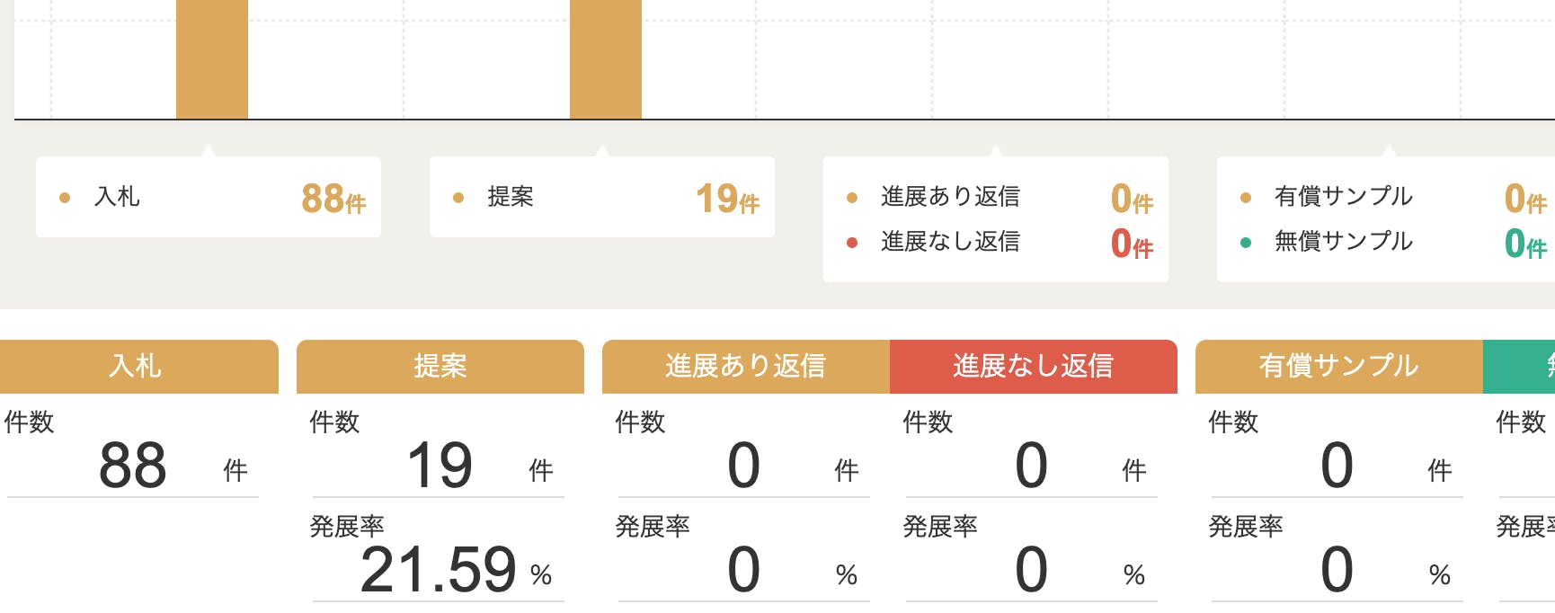Click the red dot beside 進展なし返信
Image resolution: width=1555 pixels, height=613 pixels.
852,243
